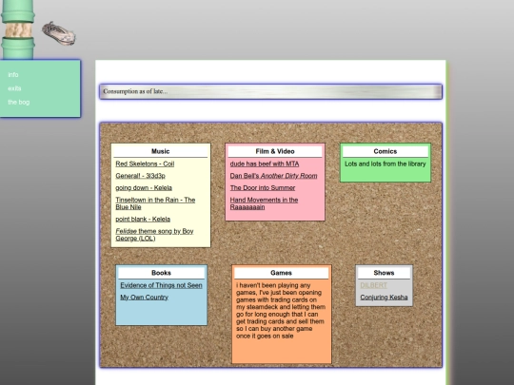This screenshot has width=514, height=385.
Task: Click the Books note heading
Action: (x=161, y=273)
